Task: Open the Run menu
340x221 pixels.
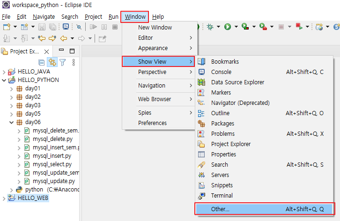Action: tap(113, 17)
